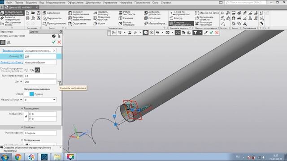Click the Диаметр value field 159
Image resolution: width=287 pixels, height=161 pixels.
coord(40,57)
